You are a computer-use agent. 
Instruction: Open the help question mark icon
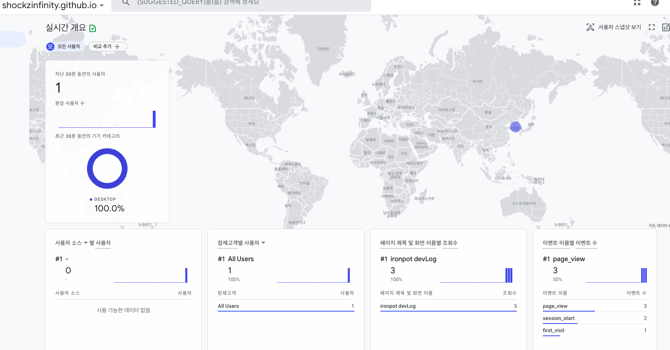(x=655, y=3)
